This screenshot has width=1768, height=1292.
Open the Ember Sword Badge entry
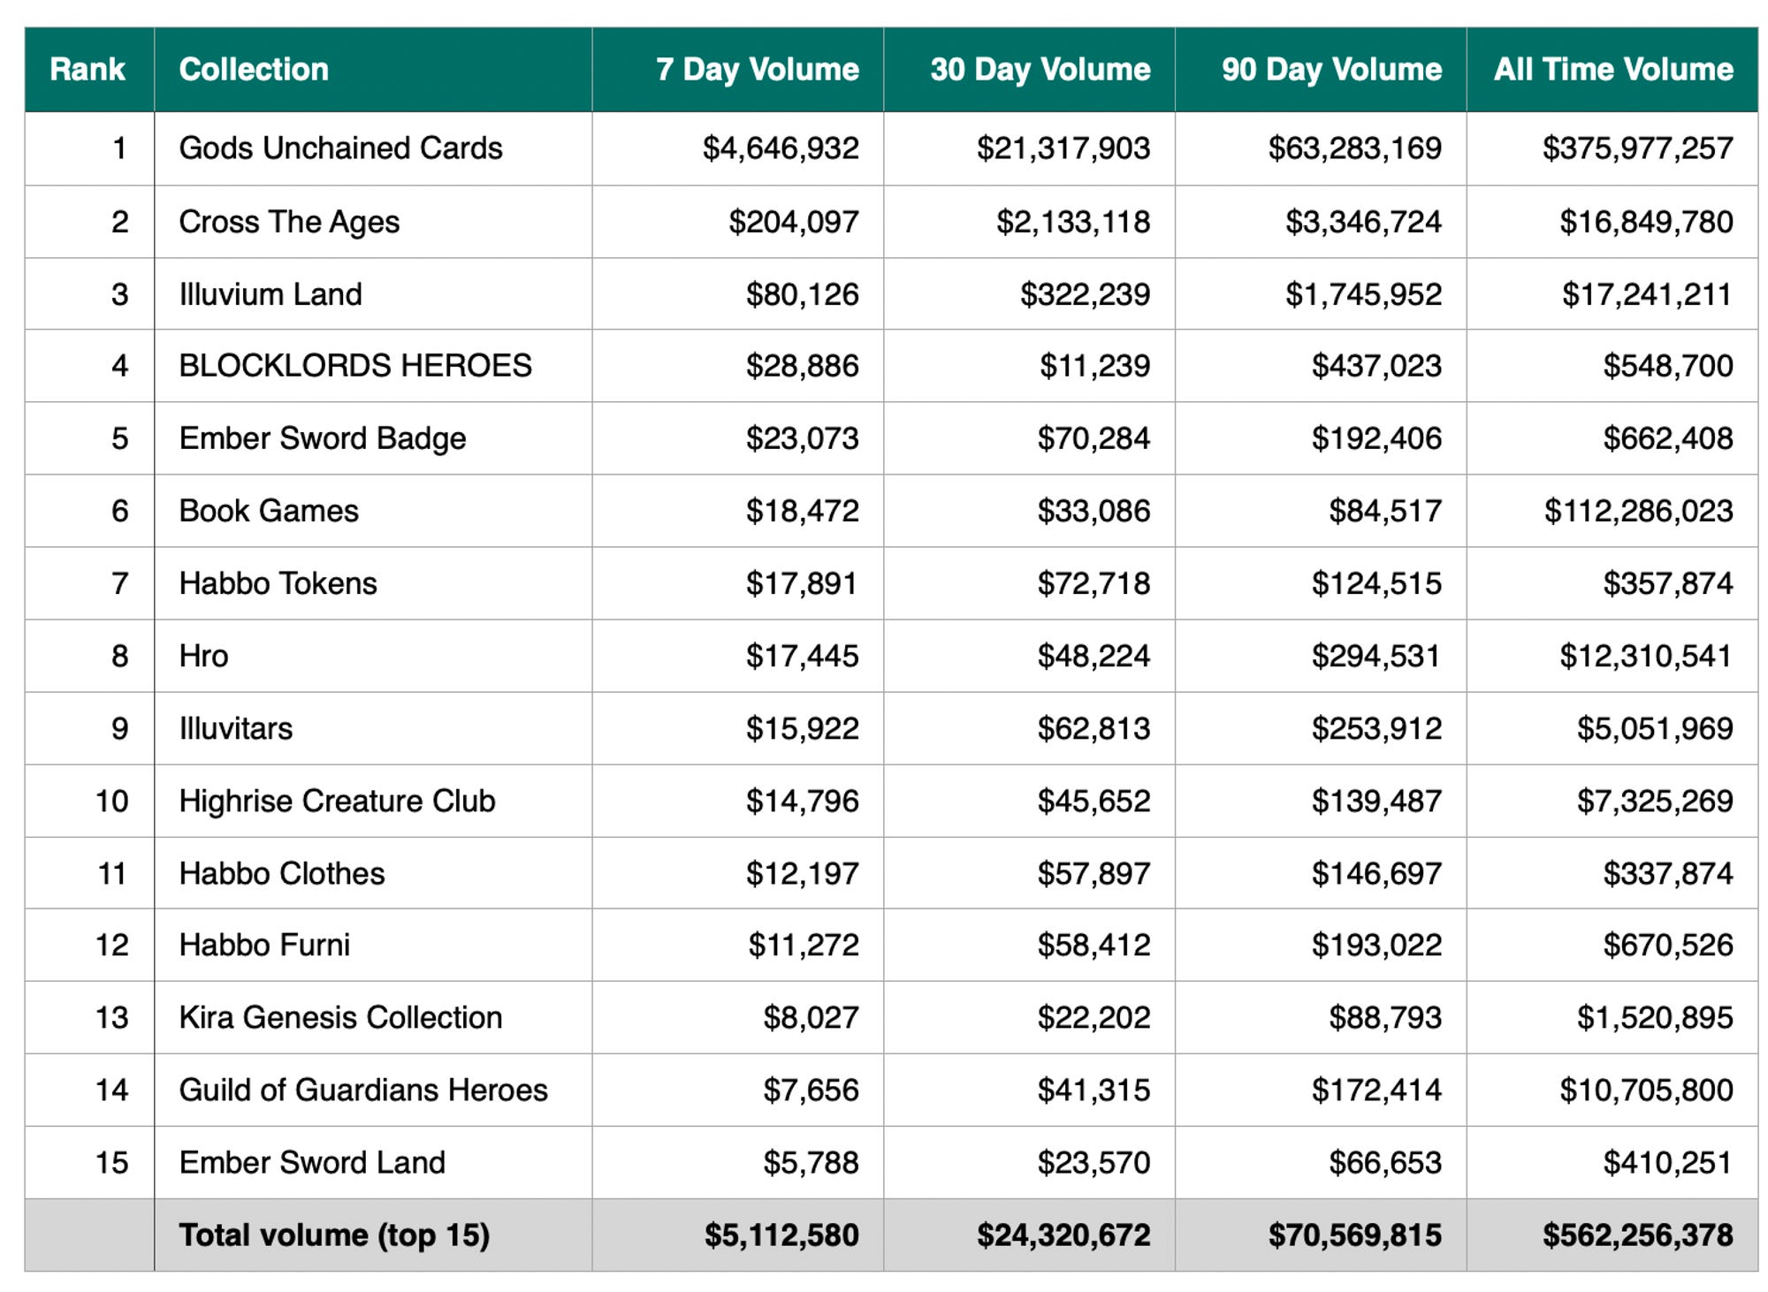[322, 437]
